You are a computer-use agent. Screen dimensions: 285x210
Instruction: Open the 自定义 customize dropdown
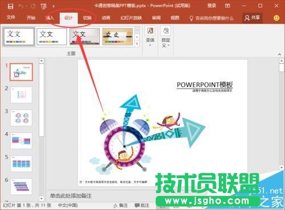pyautogui.click(x=166, y=37)
